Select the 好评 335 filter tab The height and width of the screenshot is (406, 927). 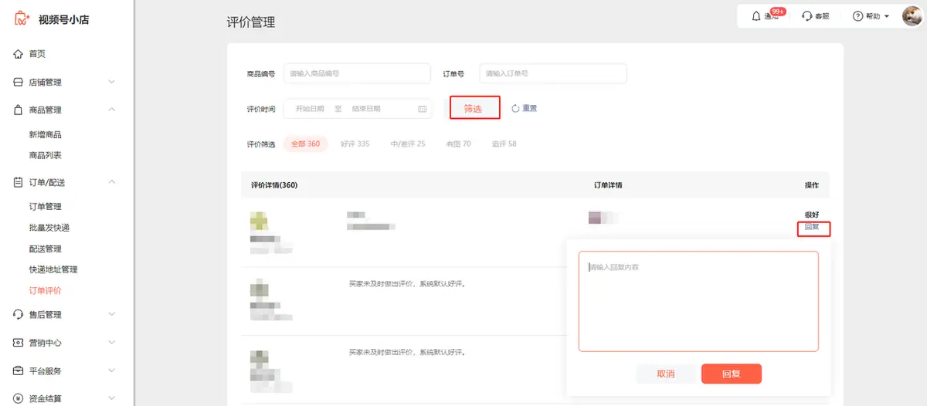click(x=355, y=144)
